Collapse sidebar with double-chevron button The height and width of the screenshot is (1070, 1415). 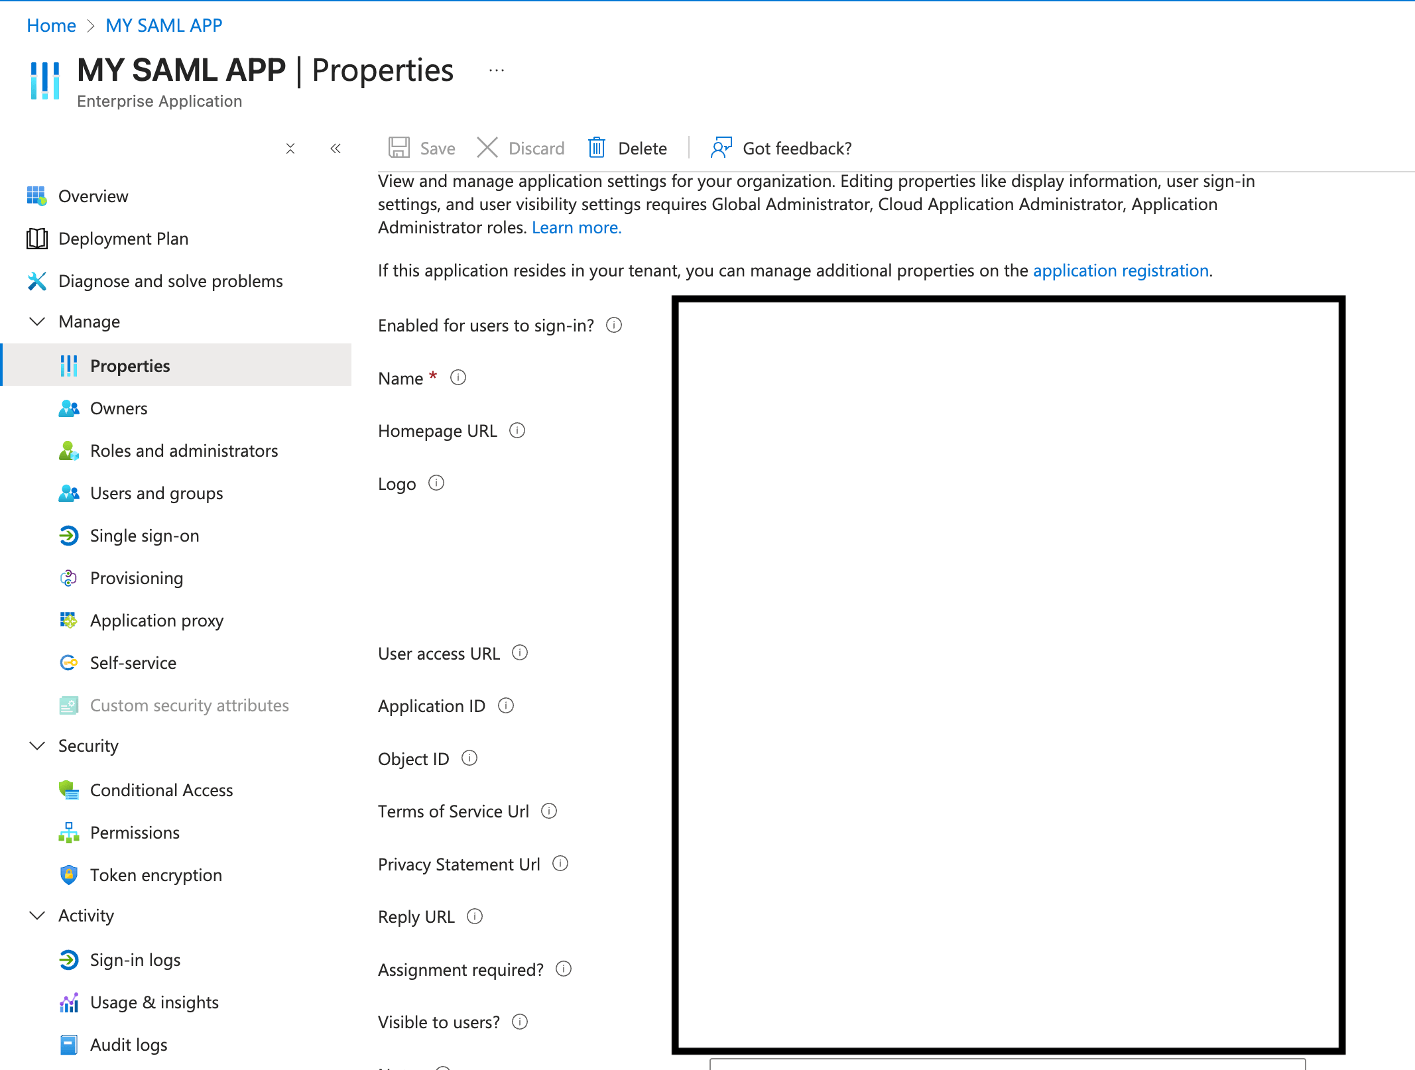pyautogui.click(x=336, y=149)
